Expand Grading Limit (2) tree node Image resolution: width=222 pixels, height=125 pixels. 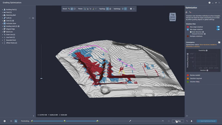tap(2, 26)
